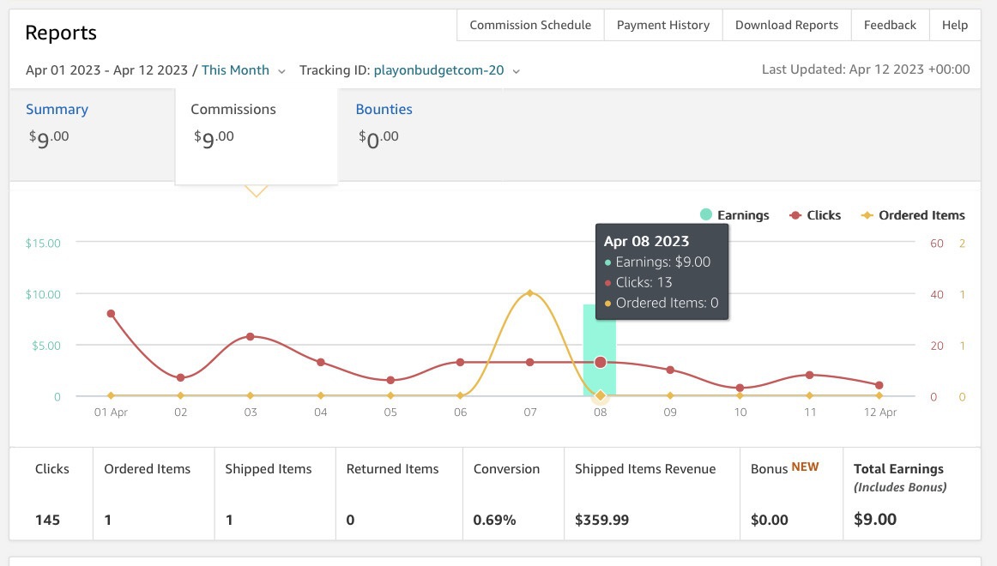Click the ordered items peak on 07
This screenshot has height=566, width=997.
529,292
